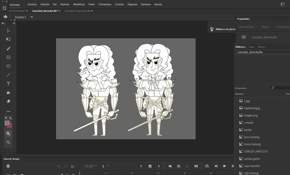Click the graph icon in the timeline
The width and height of the screenshot is (290, 175).
tap(72, 166)
